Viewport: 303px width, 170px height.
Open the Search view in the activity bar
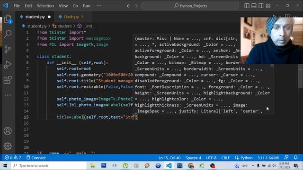pyautogui.click(x=8, y=34)
